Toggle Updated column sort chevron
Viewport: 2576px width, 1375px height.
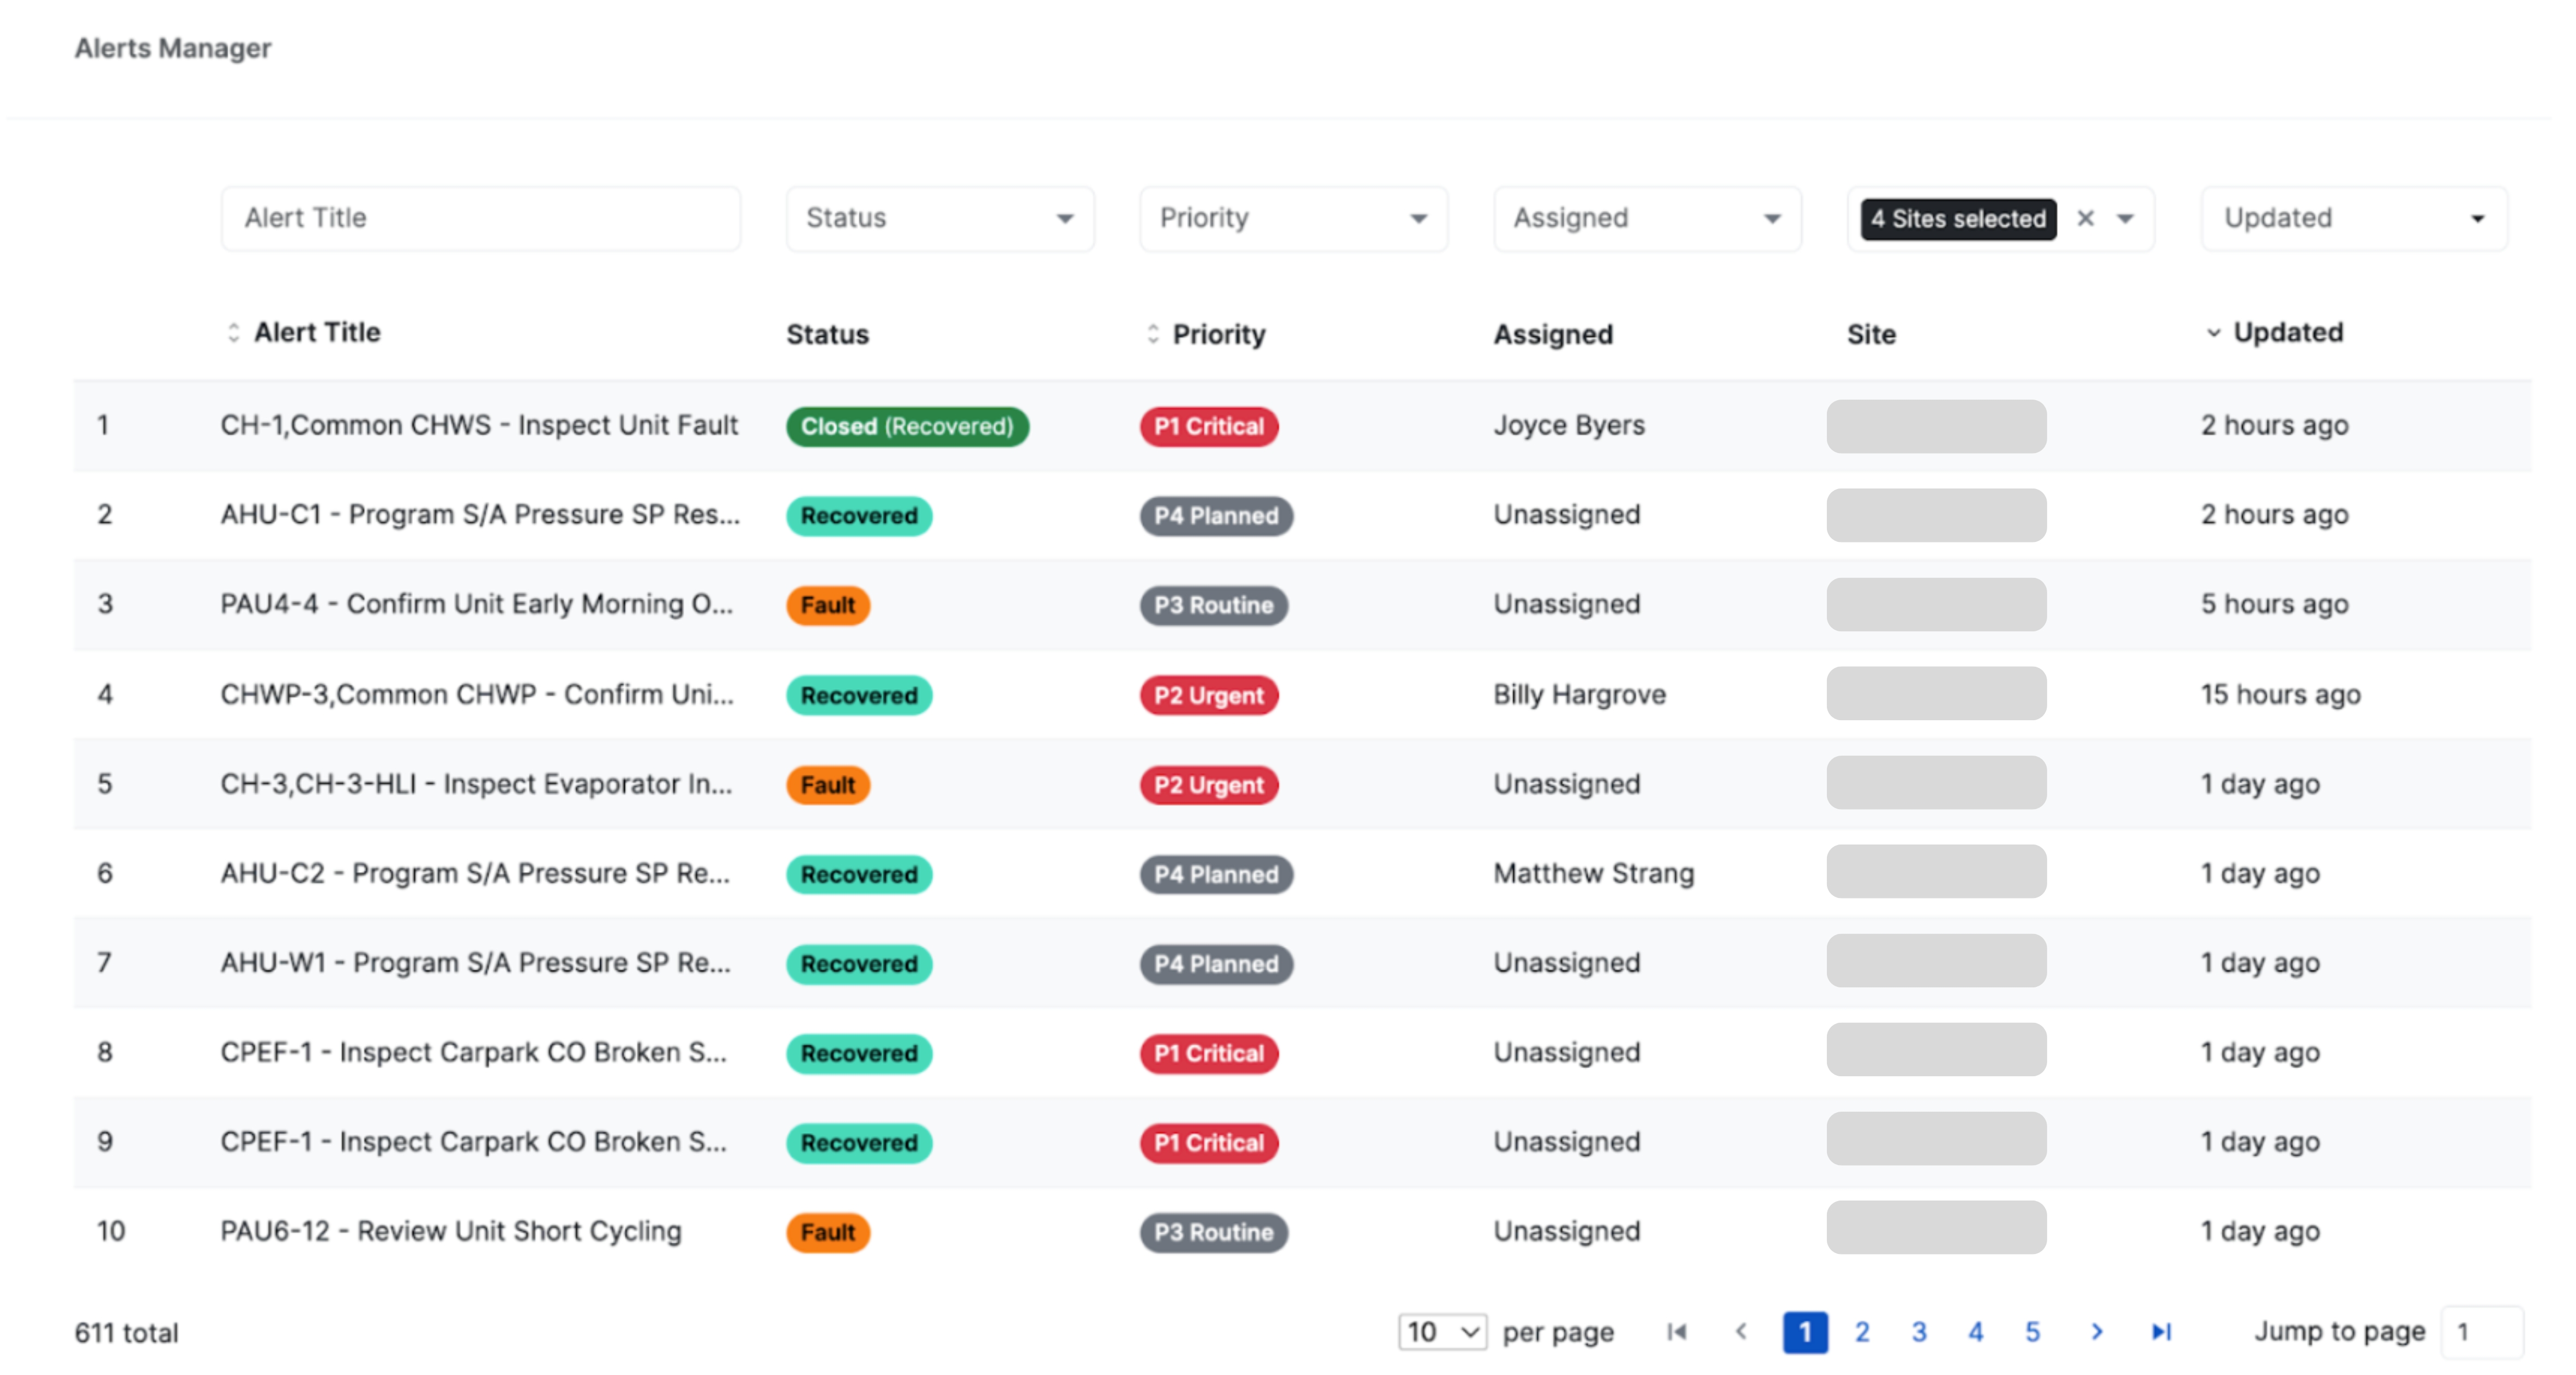[2213, 333]
